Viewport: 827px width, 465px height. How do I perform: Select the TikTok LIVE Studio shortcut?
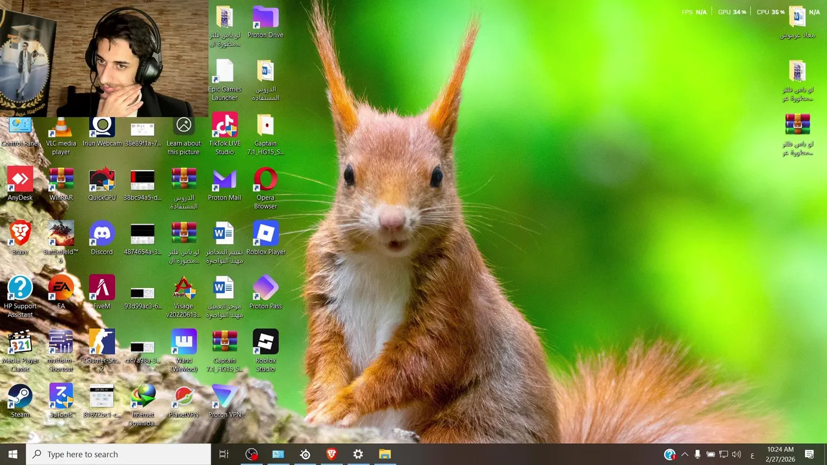[x=224, y=134]
